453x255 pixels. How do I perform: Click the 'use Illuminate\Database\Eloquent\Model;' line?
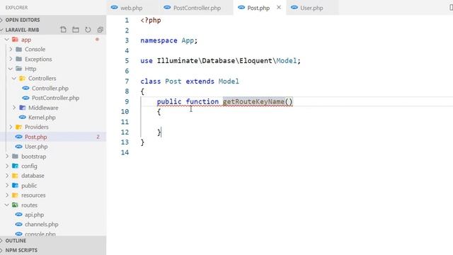(x=220, y=61)
